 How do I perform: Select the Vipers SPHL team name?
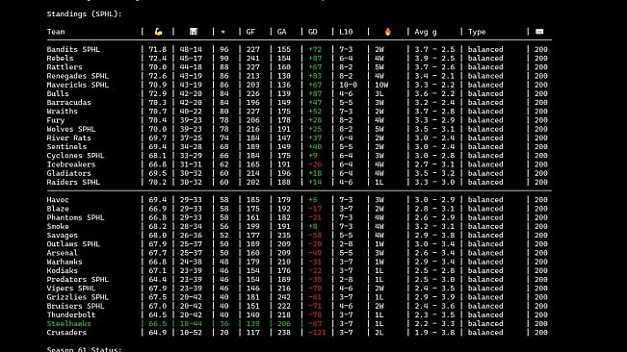(70, 289)
